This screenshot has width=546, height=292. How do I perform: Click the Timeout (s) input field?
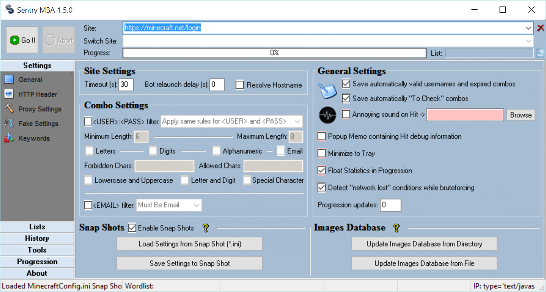(126, 85)
